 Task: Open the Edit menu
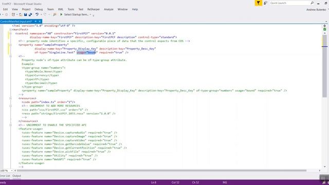[5, 9]
